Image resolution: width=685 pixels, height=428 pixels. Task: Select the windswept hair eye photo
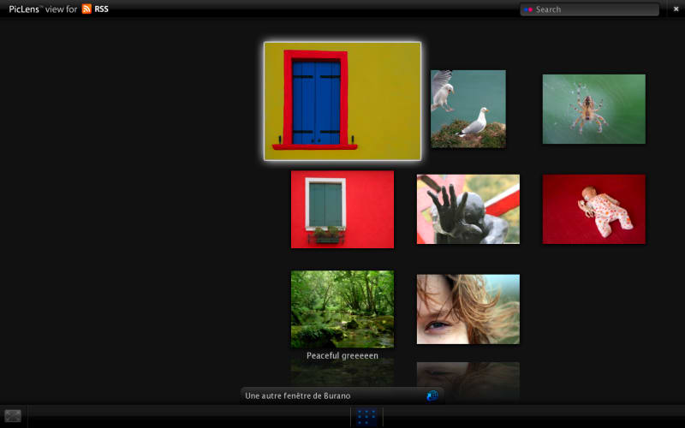pos(468,309)
